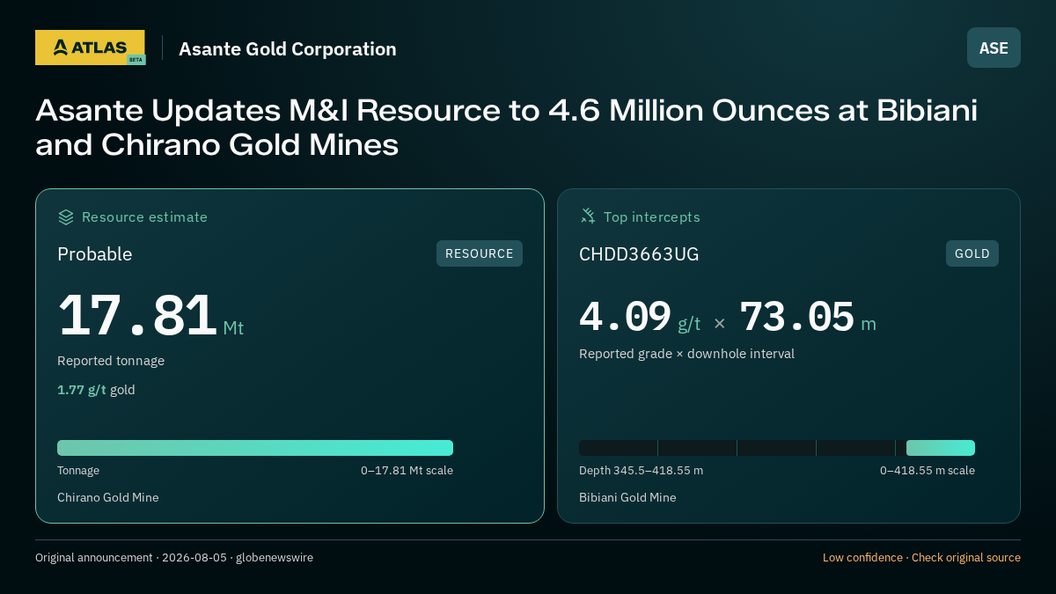Click the Atlas beta logo

(x=90, y=48)
